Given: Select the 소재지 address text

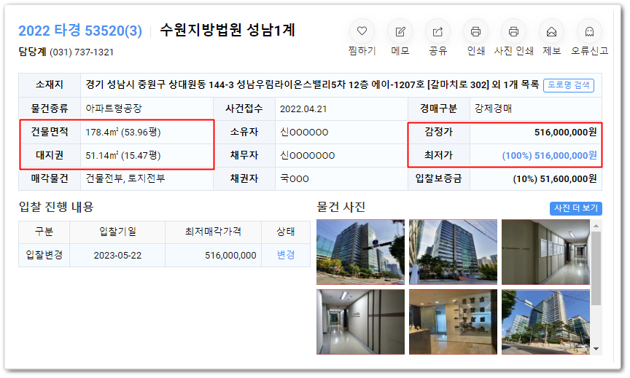Looking at the screenshot, I should pyautogui.click(x=312, y=84).
